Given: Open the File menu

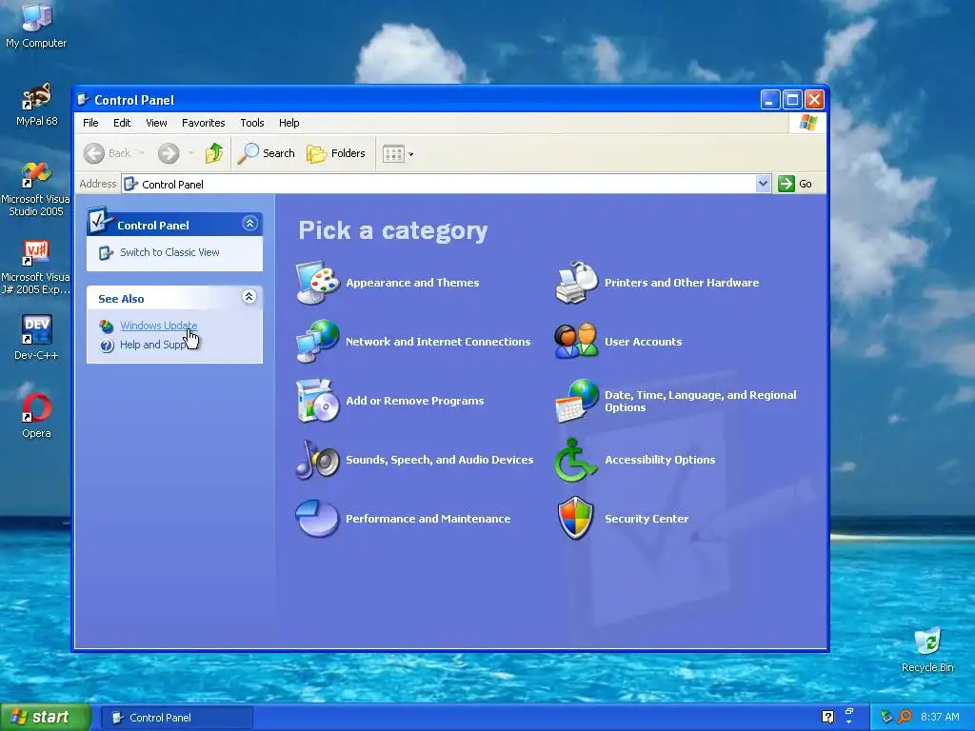Looking at the screenshot, I should click(x=90, y=123).
